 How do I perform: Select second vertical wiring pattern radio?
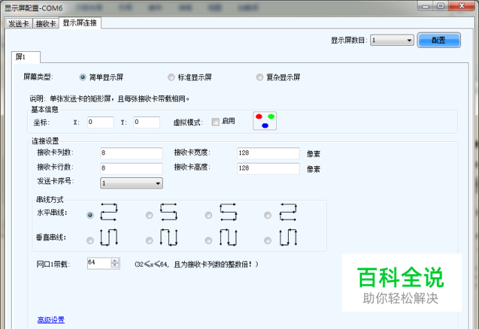(x=149, y=240)
